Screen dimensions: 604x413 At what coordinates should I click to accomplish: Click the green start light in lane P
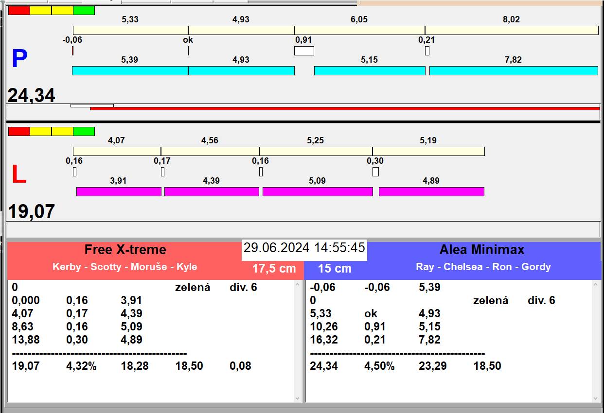coord(84,10)
